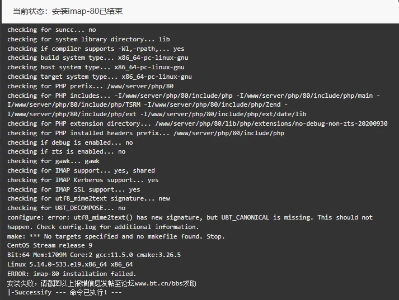
Task: Click the "checking for IMAP support" line
Action: point(81,170)
